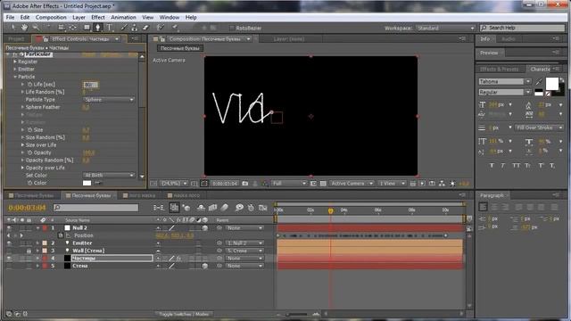Open the Emitter layer parent dropdown
This screenshot has height=321, width=571.
coord(244,243)
